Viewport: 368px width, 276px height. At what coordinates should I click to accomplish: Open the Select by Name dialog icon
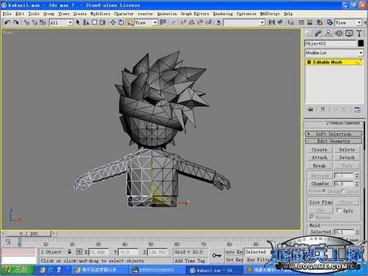[86, 23]
